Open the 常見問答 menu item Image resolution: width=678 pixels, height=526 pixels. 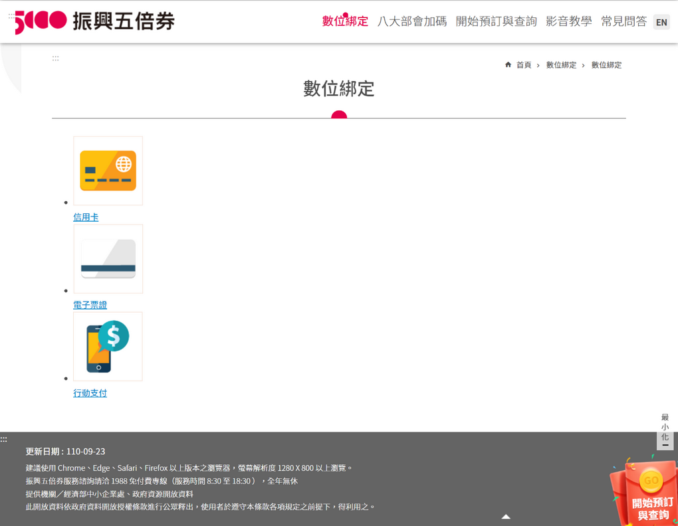pyautogui.click(x=624, y=21)
